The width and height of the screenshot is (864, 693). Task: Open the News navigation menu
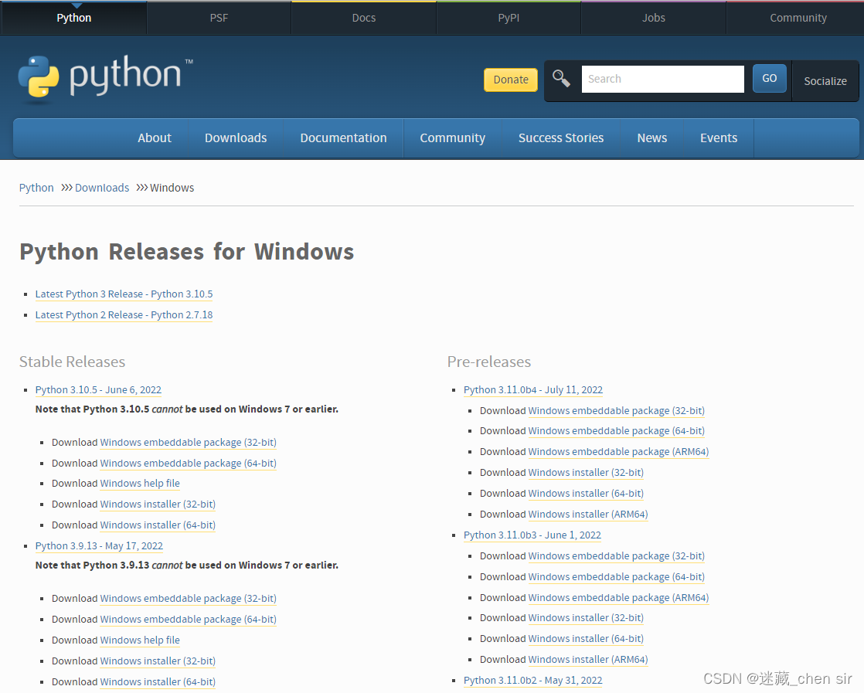click(651, 138)
